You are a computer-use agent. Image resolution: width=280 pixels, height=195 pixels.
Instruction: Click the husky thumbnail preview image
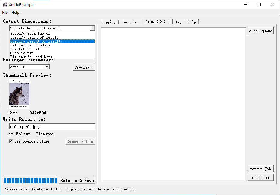click(19, 94)
